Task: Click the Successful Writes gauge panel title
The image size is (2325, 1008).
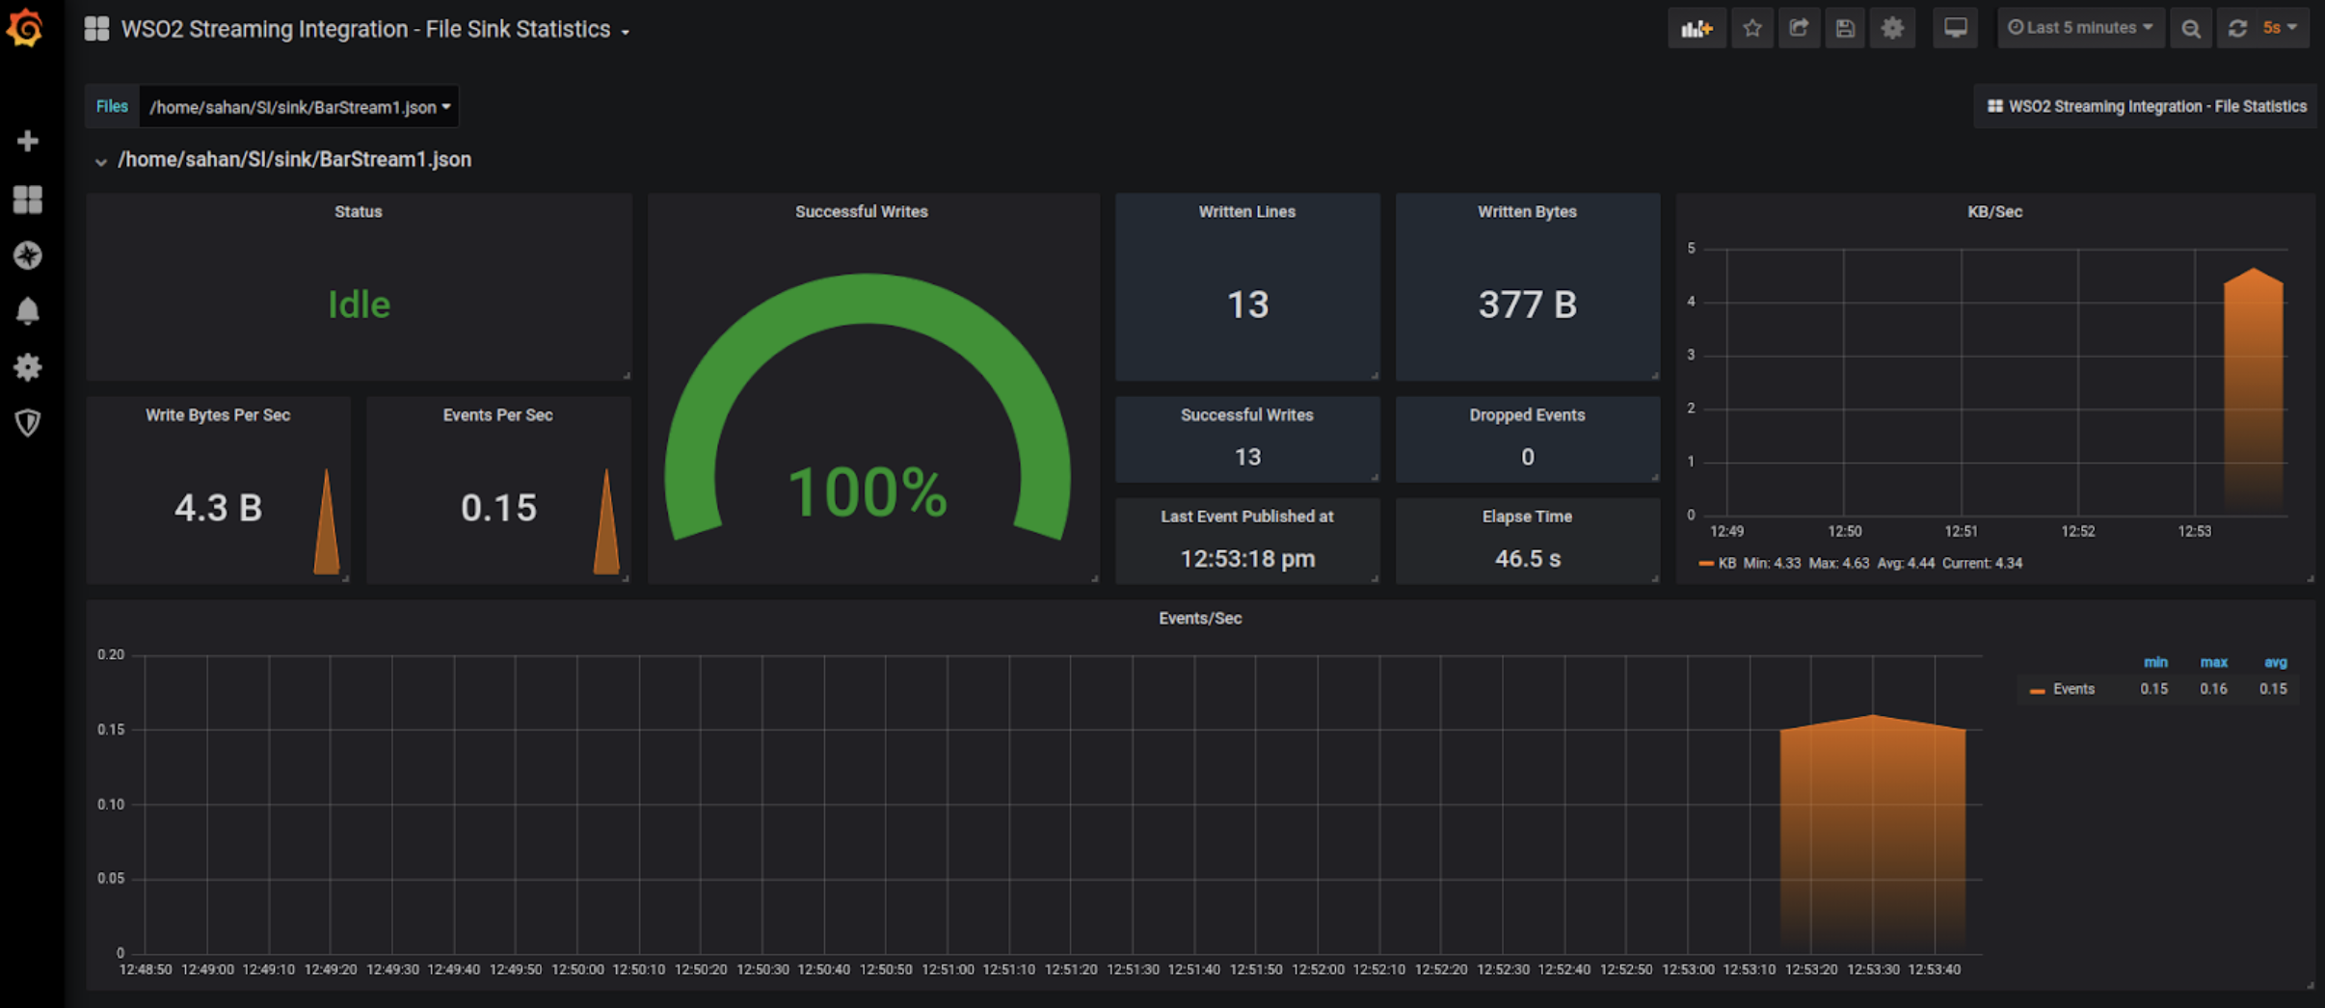Action: (x=862, y=212)
